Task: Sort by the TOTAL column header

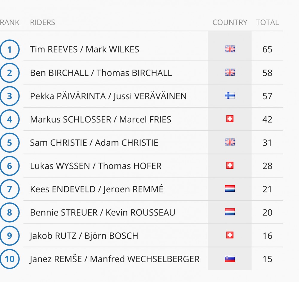Action: click(x=267, y=22)
